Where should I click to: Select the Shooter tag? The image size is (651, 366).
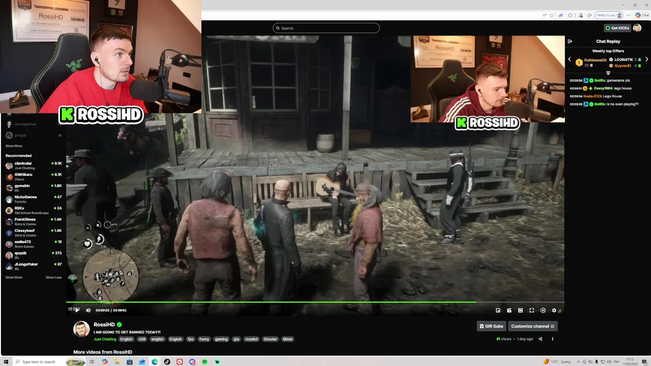(270, 339)
